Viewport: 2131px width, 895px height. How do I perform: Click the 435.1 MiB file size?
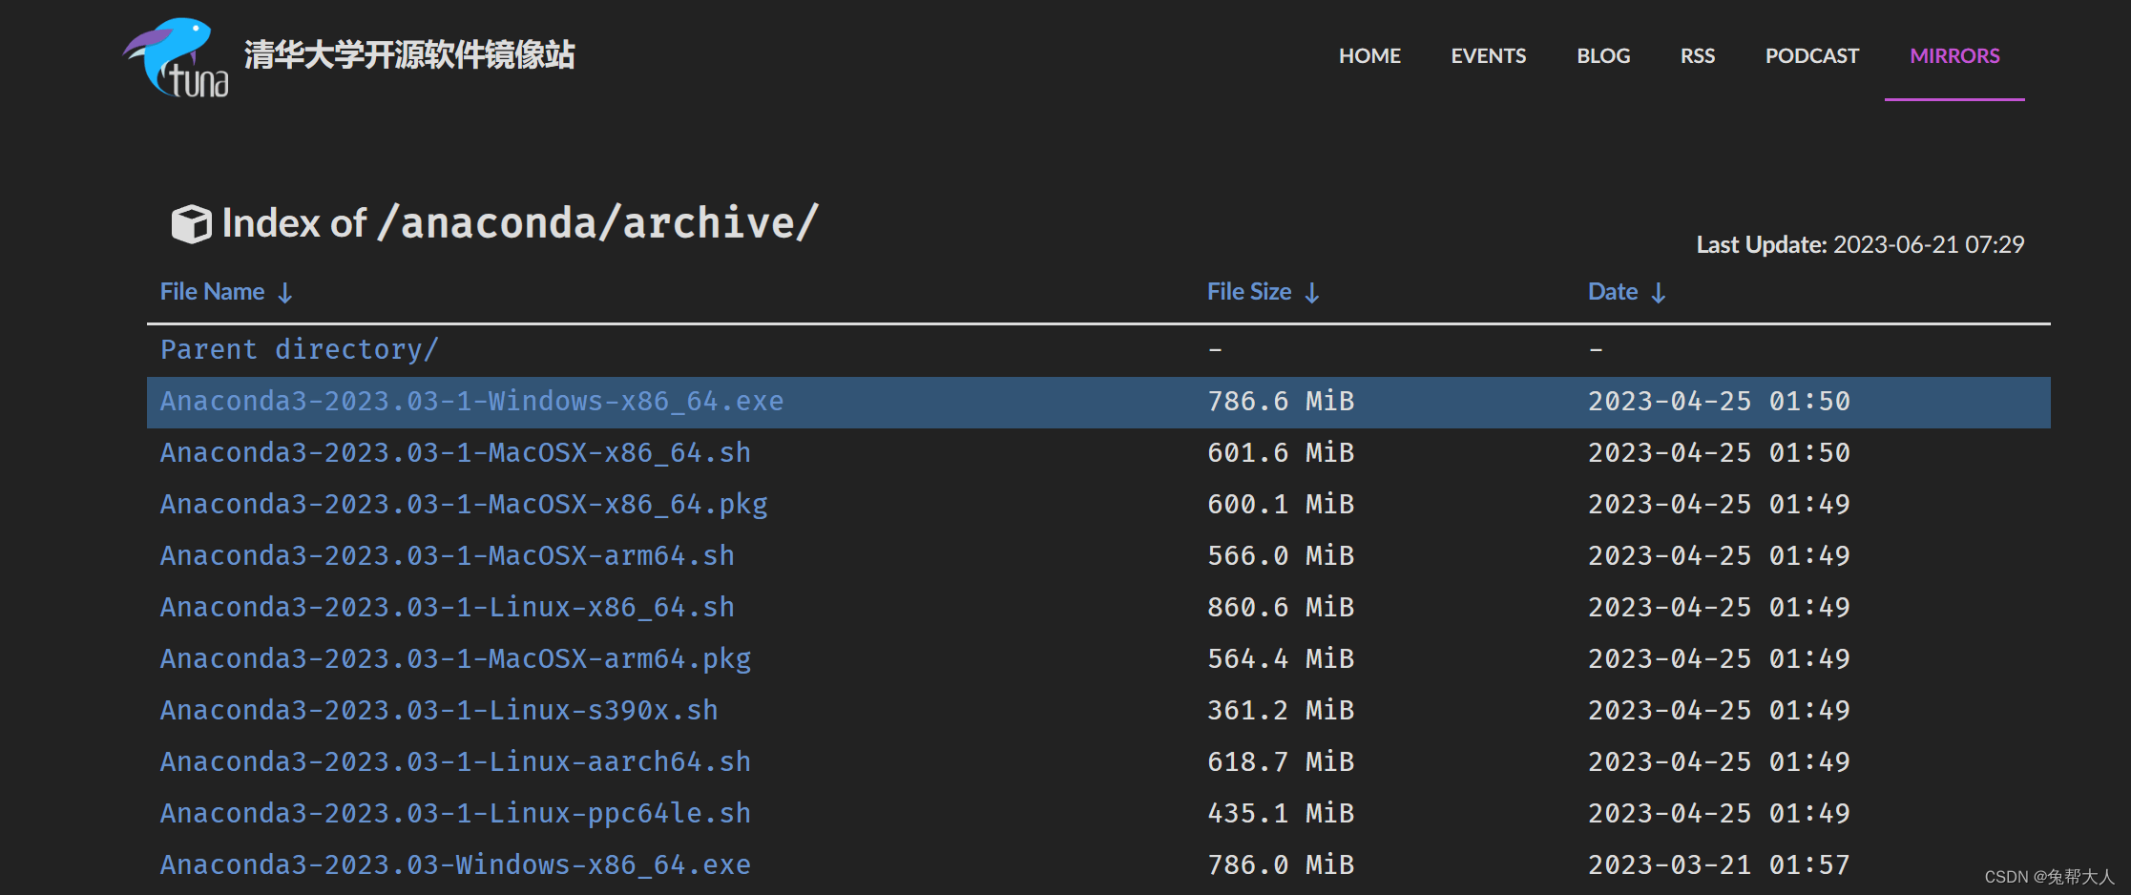pos(1281,814)
